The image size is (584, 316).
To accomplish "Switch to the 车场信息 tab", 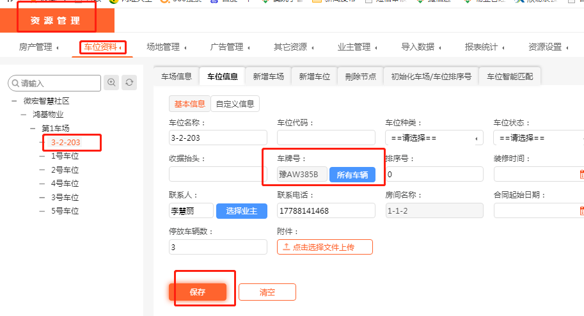I will tap(177, 76).
